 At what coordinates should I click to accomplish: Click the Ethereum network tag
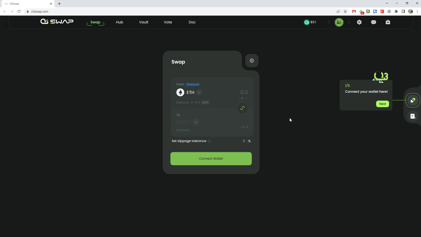[193, 84]
